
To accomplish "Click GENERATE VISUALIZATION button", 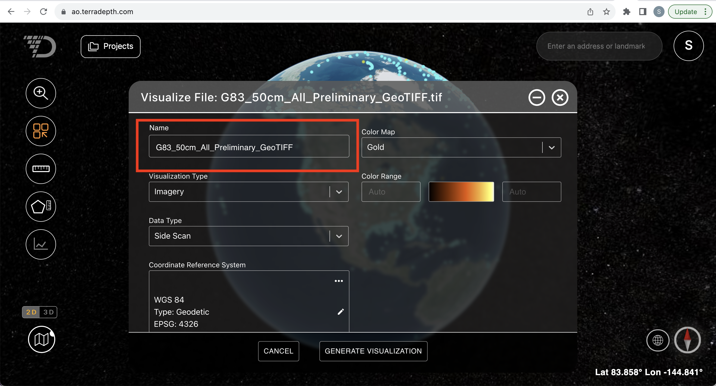I will pyautogui.click(x=373, y=351).
